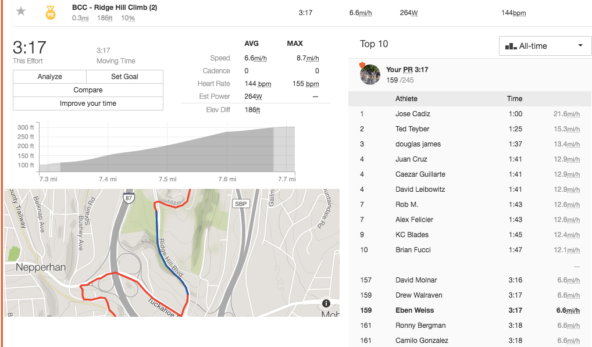Click the Set Goal button

[124, 77]
